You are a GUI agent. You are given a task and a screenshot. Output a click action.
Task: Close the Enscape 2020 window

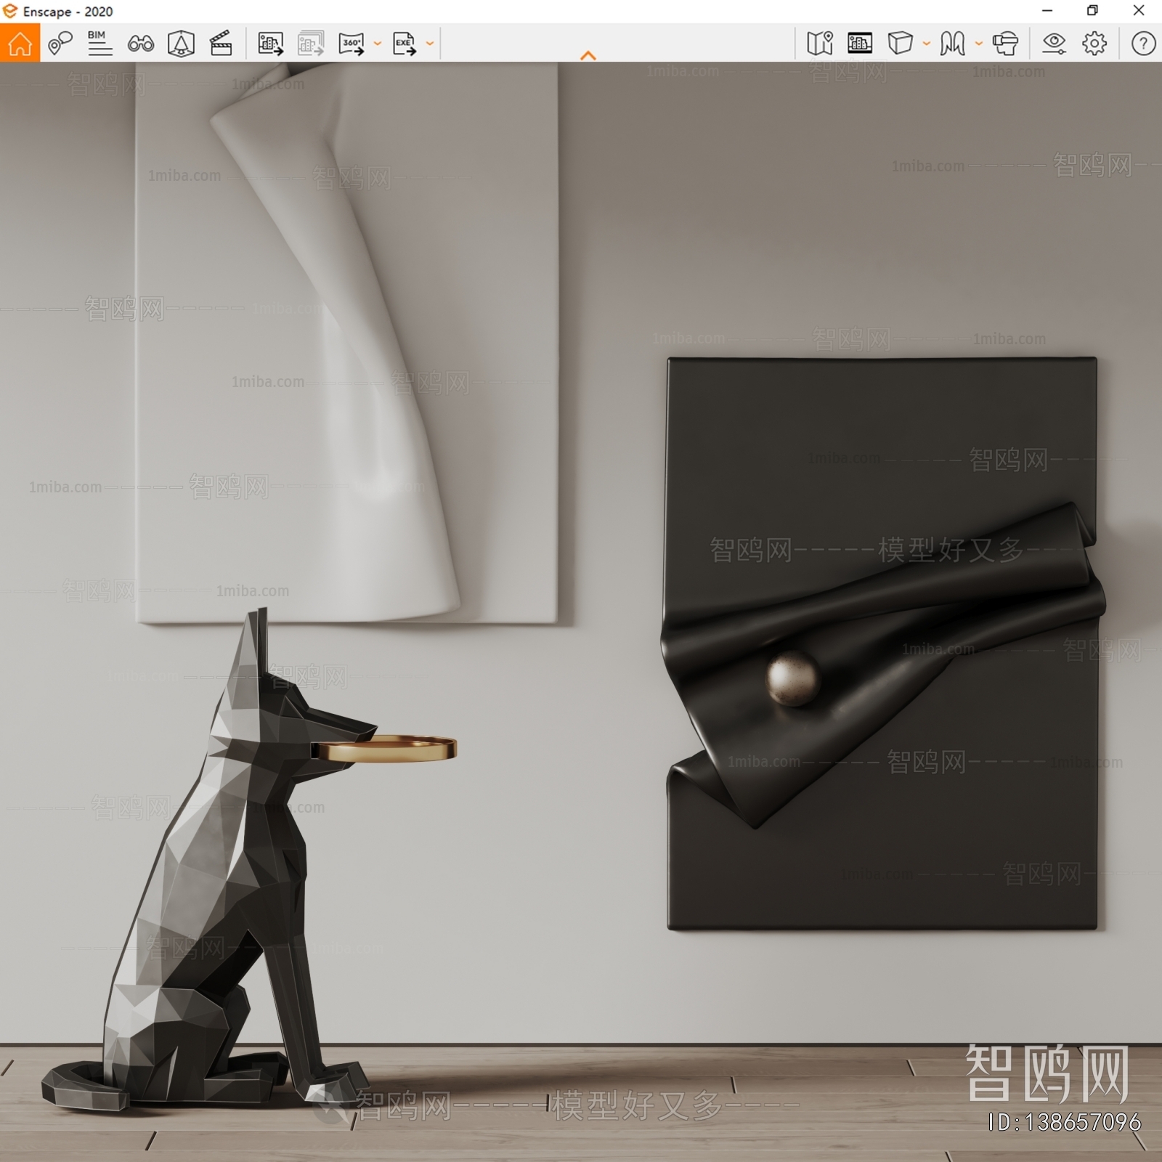click(1139, 11)
